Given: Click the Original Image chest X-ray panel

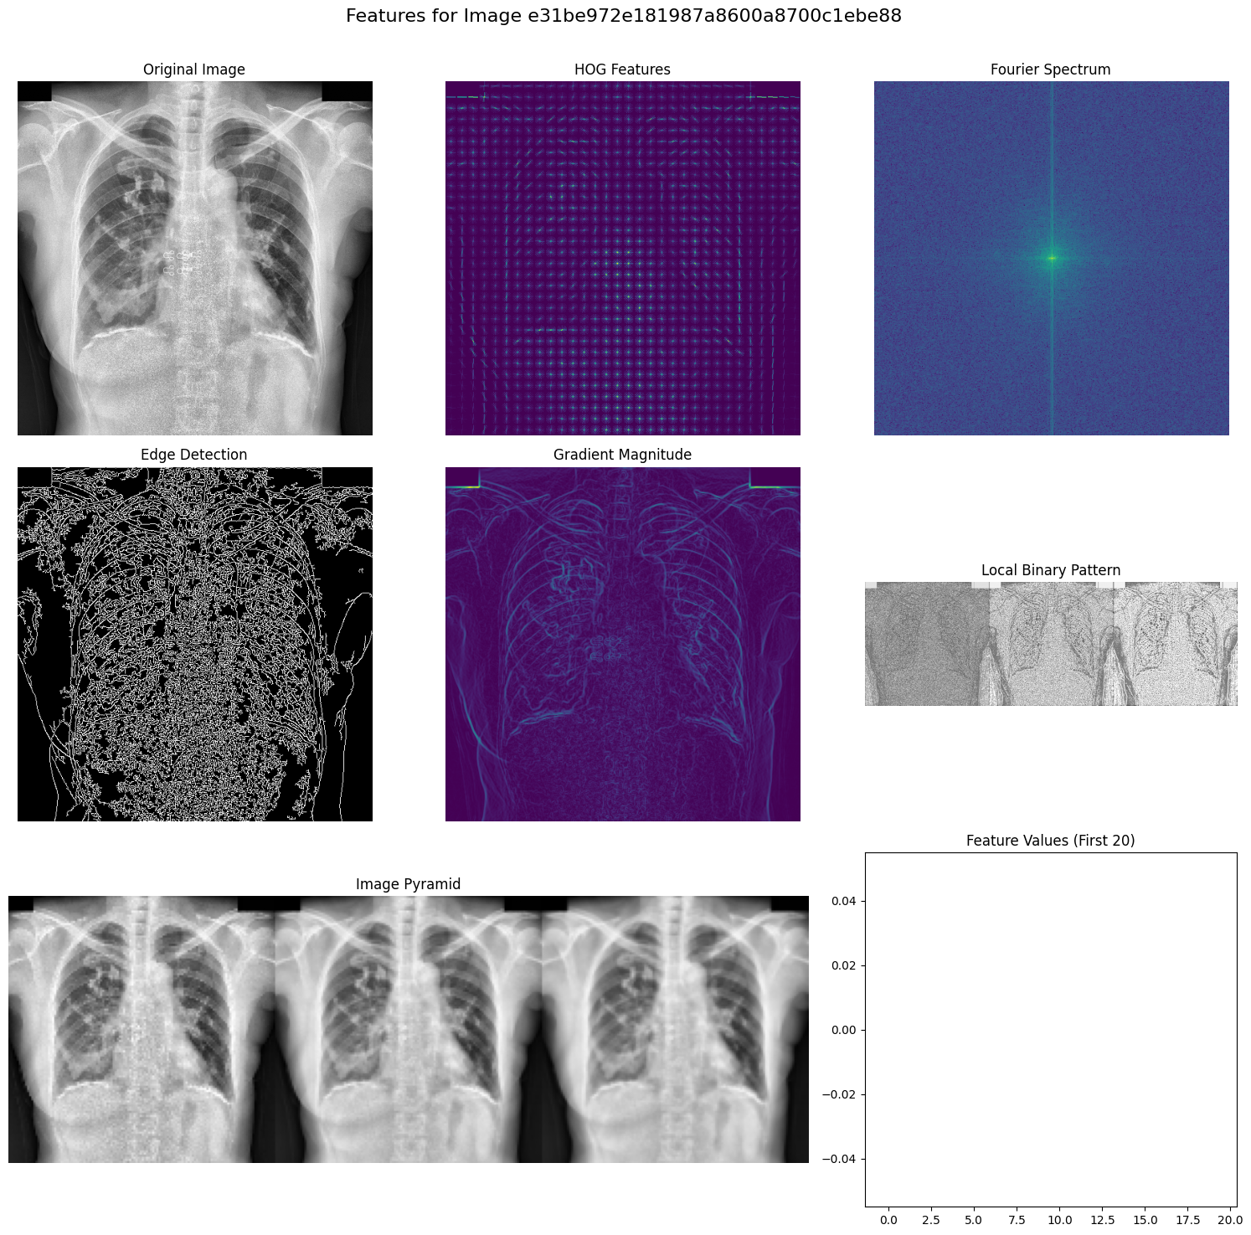Looking at the screenshot, I should pos(194,258).
